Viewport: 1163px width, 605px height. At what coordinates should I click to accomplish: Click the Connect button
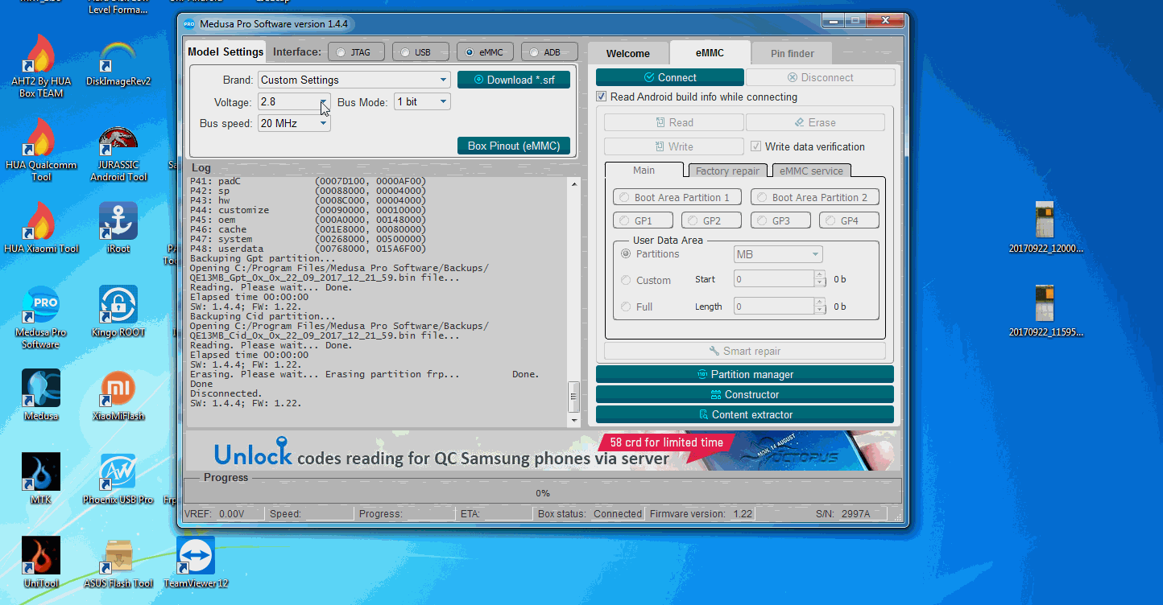(670, 77)
